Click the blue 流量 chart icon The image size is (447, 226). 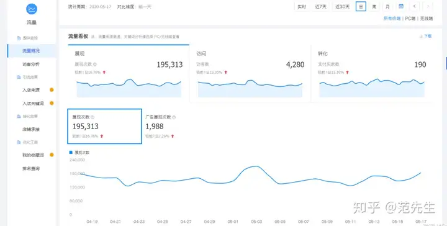click(x=32, y=9)
